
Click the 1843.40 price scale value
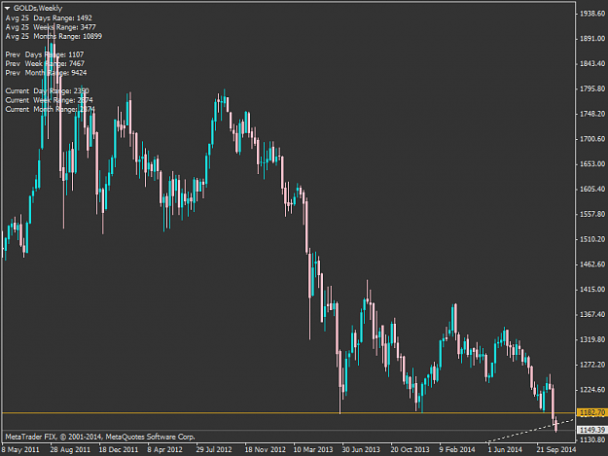click(592, 63)
